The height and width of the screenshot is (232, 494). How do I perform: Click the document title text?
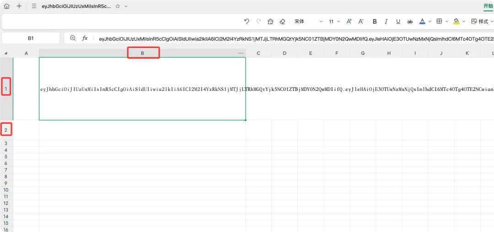76,6
